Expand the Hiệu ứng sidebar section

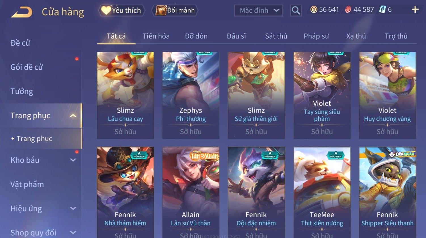click(73, 208)
